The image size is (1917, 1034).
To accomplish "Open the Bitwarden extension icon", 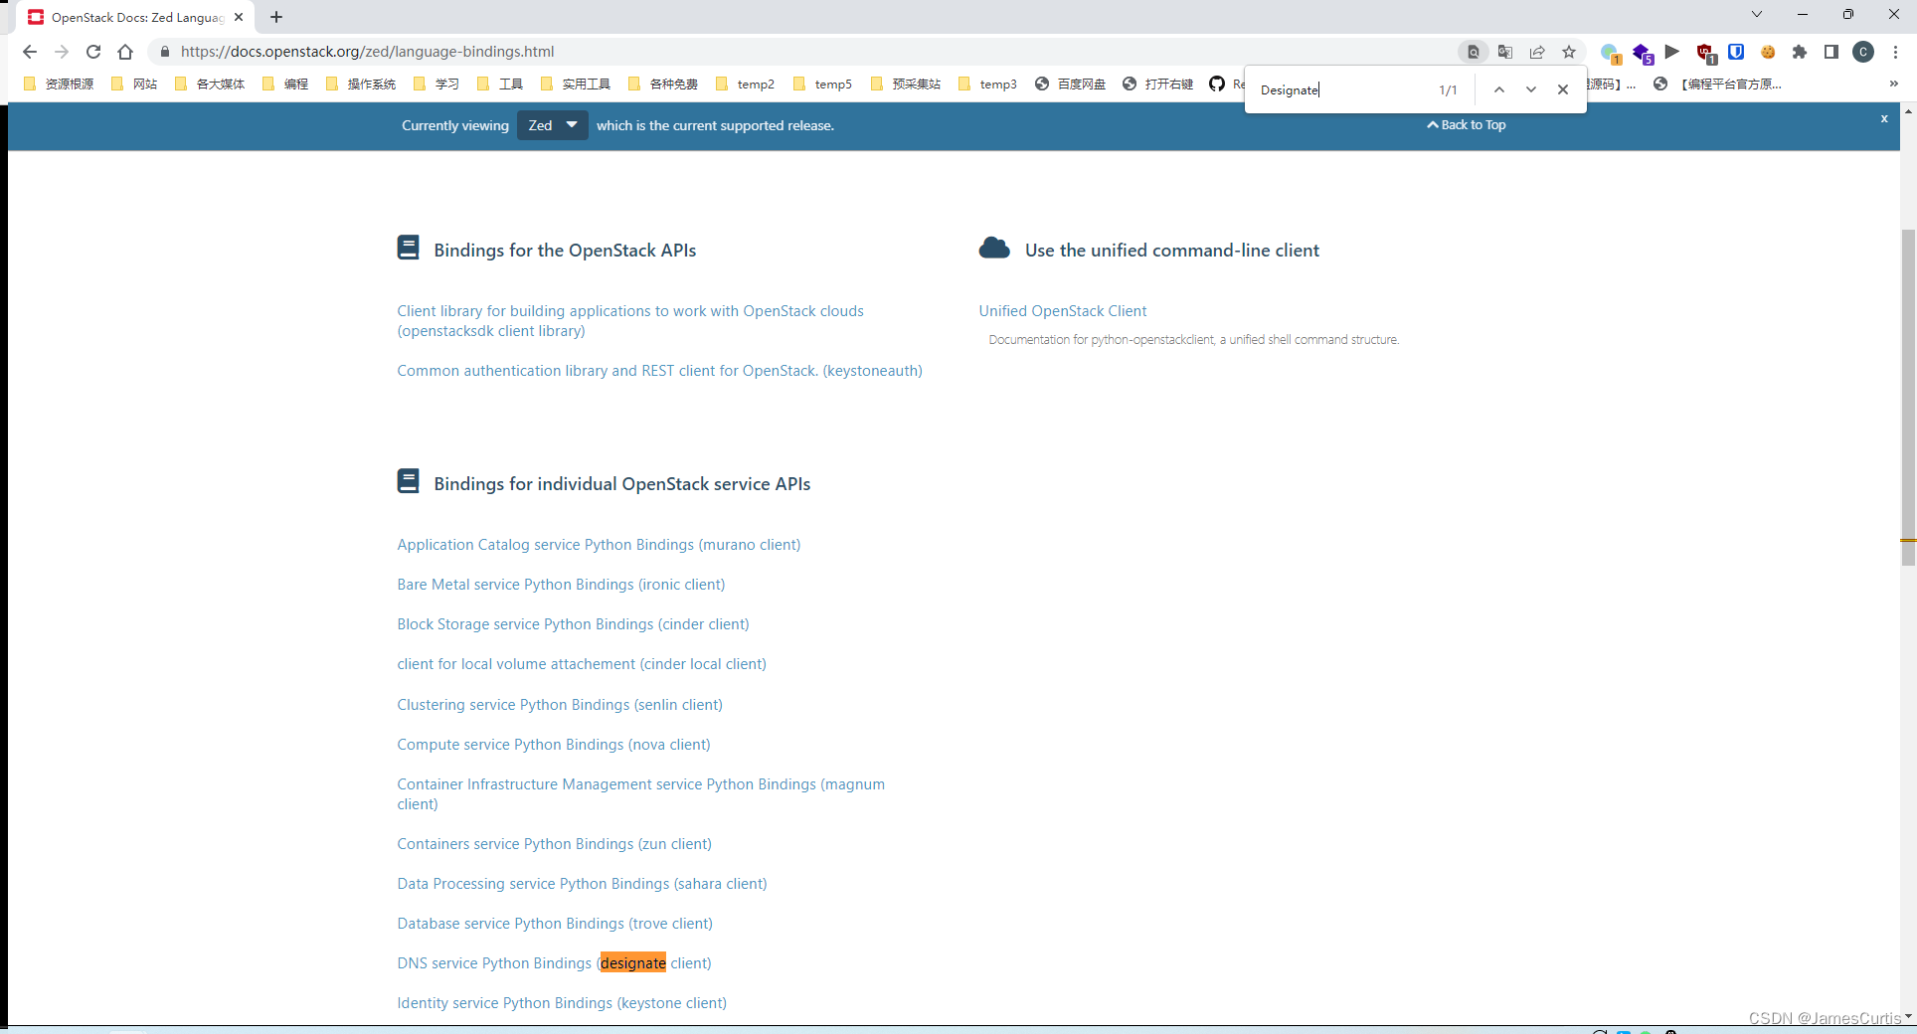I will coord(1736,52).
